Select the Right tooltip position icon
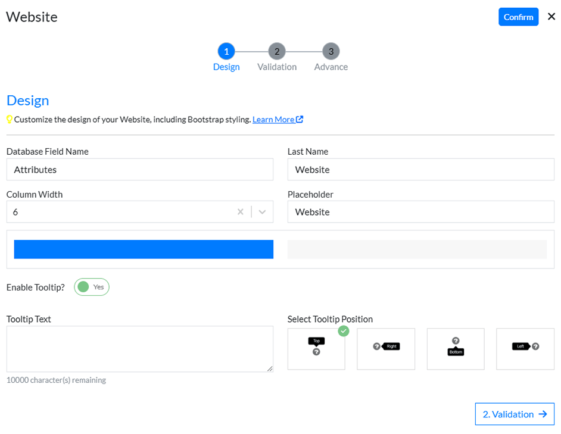Image resolution: width=561 pixels, height=434 pixels. click(x=386, y=348)
